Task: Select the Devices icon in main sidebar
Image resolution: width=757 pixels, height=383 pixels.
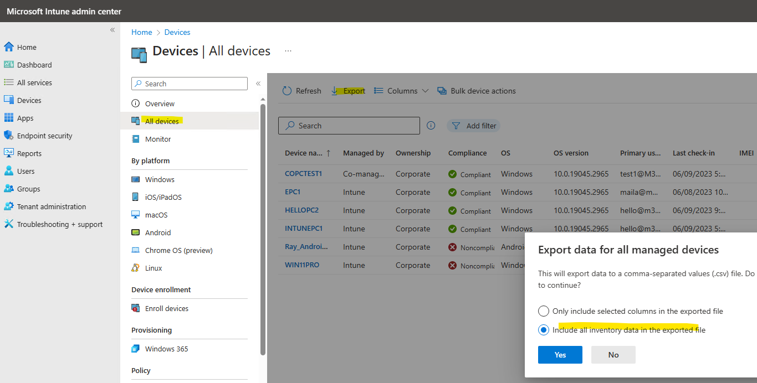Action: pyautogui.click(x=8, y=100)
